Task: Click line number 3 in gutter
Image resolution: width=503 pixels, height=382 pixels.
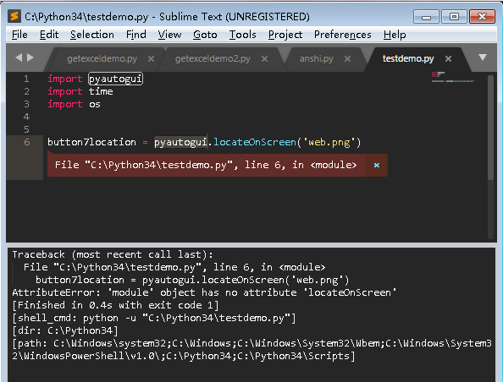Action: coord(26,104)
